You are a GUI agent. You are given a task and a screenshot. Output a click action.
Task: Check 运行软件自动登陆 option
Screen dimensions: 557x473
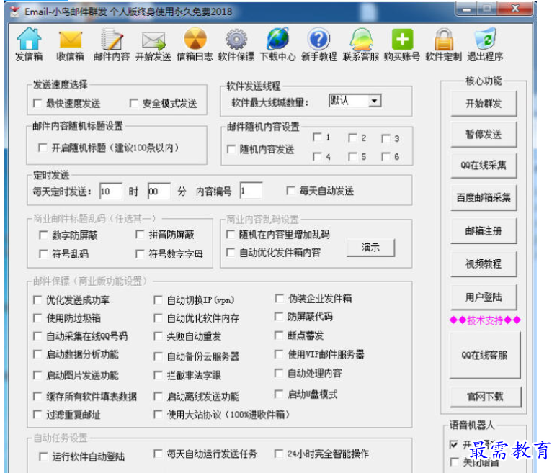pyautogui.click(x=43, y=456)
